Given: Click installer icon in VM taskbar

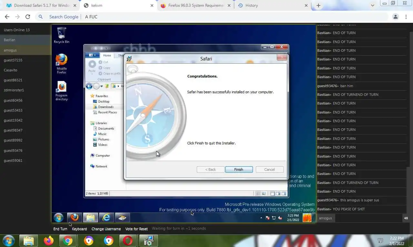Looking at the screenshot, I should click(122, 218).
